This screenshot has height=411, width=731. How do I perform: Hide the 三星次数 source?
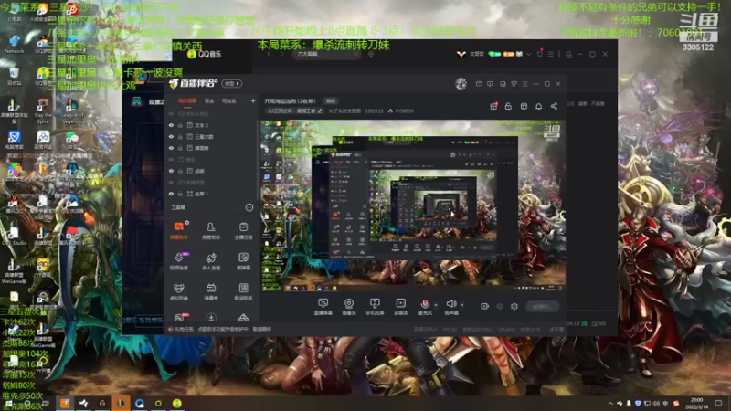(171, 137)
